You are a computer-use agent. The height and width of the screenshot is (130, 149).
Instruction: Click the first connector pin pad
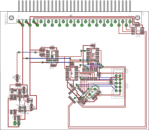(x=19, y=22)
